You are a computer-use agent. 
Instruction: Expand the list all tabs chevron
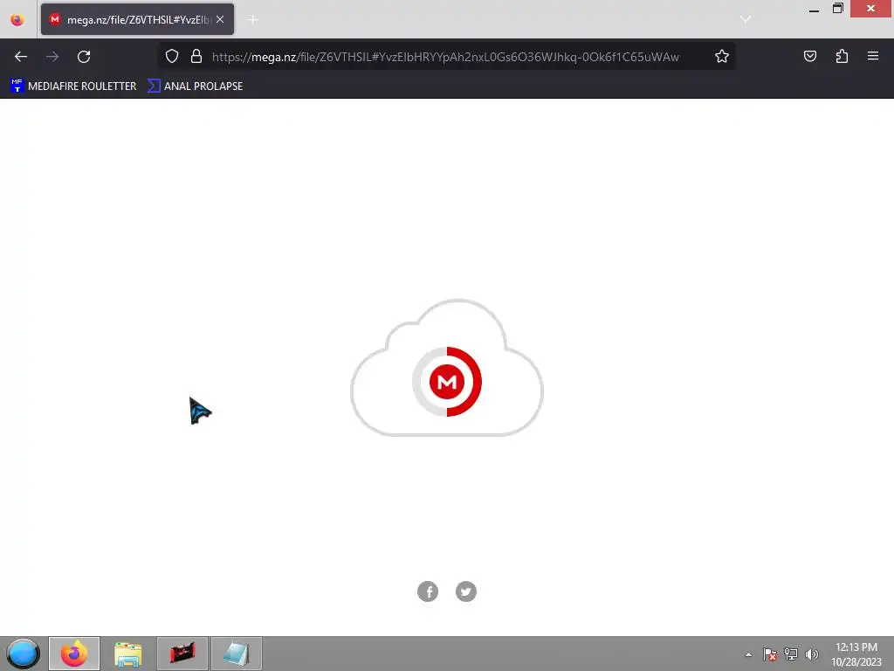[x=746, y=19]
